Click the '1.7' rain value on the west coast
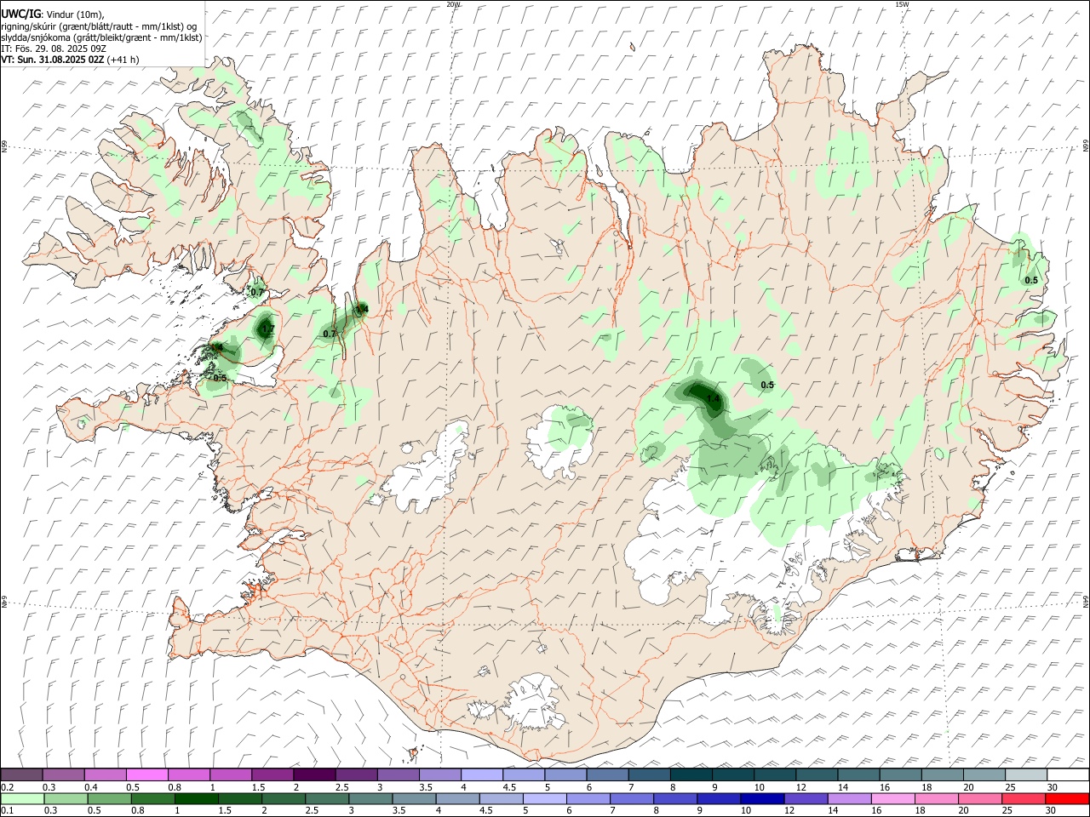Viewport: 1090px width, 817px height. coord(267,329)
